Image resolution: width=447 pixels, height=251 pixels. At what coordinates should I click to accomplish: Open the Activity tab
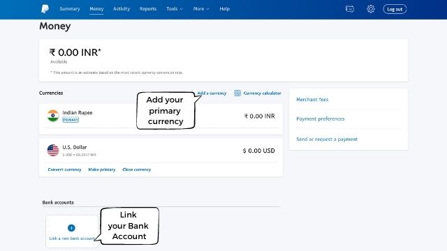click(x=122, y=9)
